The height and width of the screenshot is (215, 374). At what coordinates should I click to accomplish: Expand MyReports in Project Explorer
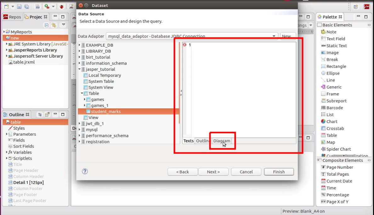pos(4,32)
